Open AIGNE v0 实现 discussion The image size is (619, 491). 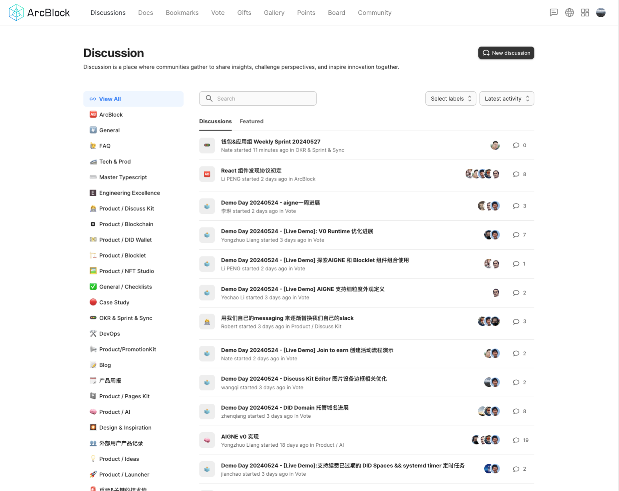pyautogui.click(x=240, y=437)
